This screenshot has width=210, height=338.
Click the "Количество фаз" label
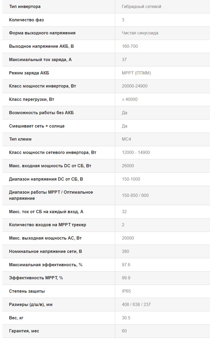pos(26,20)
